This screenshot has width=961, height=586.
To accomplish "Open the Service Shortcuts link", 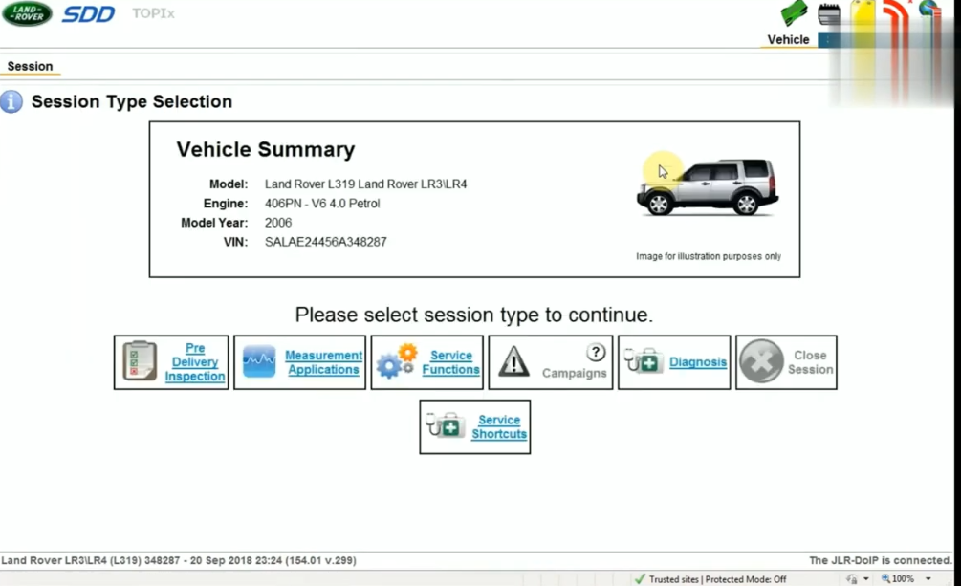I will click(499, 426).
